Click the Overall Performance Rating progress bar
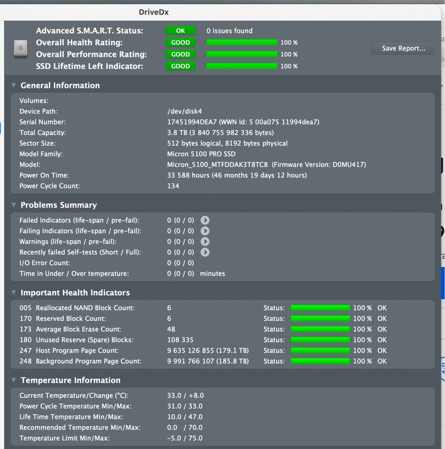Screen dimensions: 445x449 click(242, 54)
